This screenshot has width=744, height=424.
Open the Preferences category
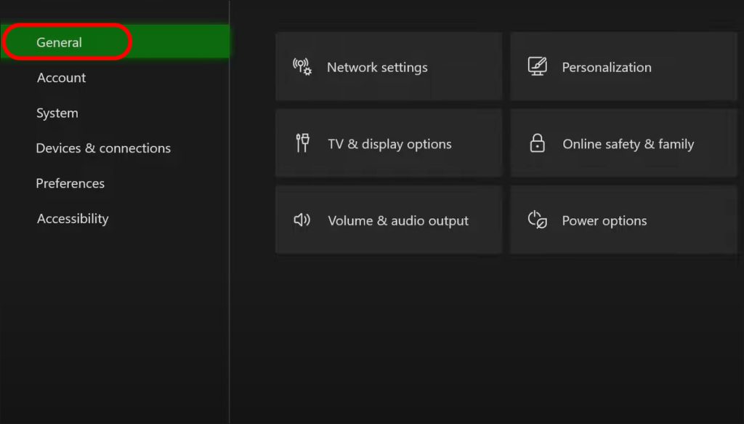(x=70, y=183)
